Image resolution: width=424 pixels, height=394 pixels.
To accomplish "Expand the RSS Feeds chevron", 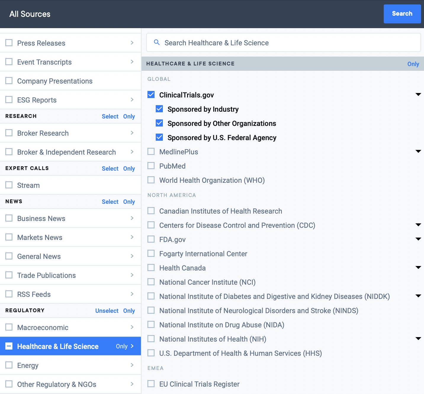I will 132,294.
